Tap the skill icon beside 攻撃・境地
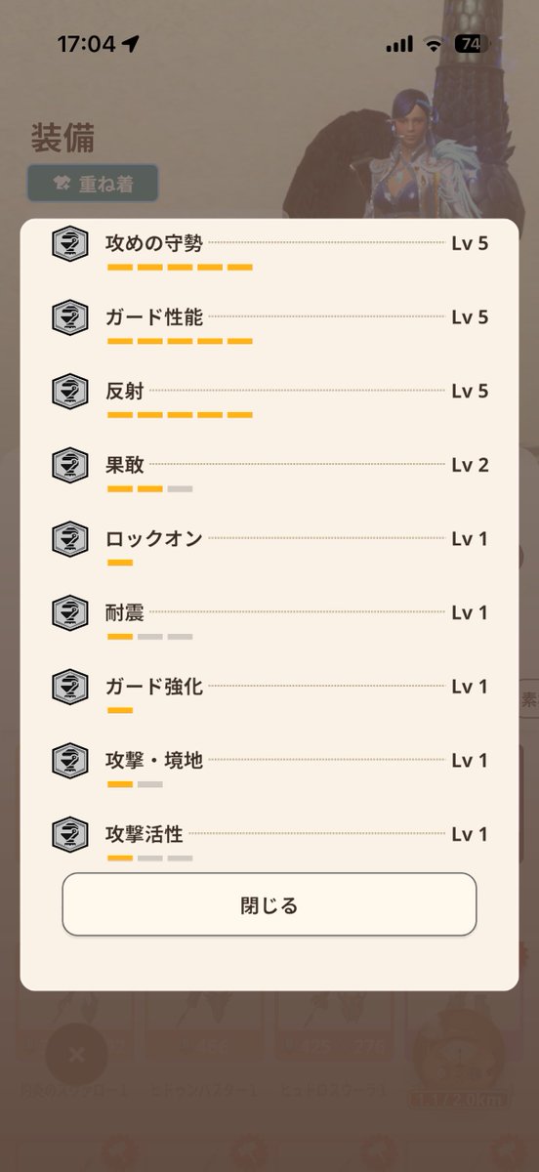Screen dimensions: 539x1172 tap(69, 761)
